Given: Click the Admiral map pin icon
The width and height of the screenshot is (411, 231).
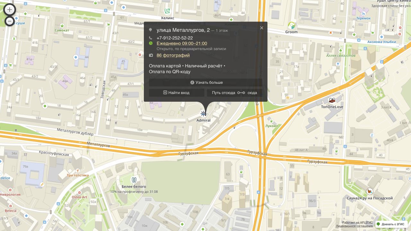Looking at the screenshot, I should coord(203,114).
